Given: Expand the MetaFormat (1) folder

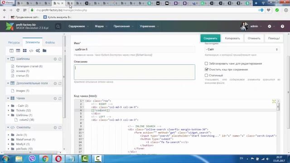Looking at the screenshot, I should pos(8,139).
